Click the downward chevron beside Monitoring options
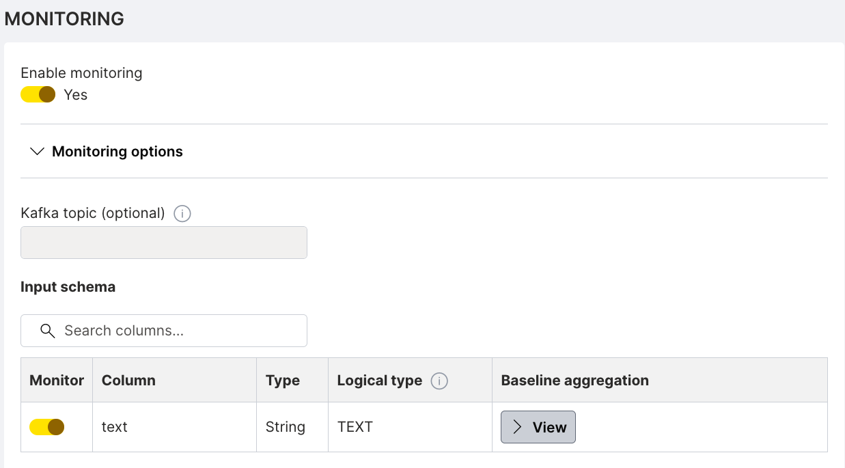This screenshot has width=845, height=468. tap(37, 151)
